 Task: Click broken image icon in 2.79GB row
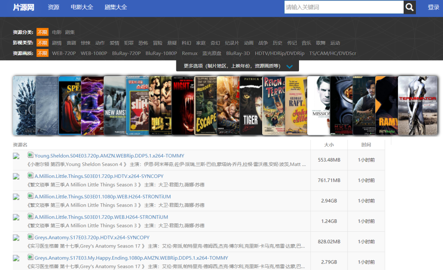(x=16, y=258)
